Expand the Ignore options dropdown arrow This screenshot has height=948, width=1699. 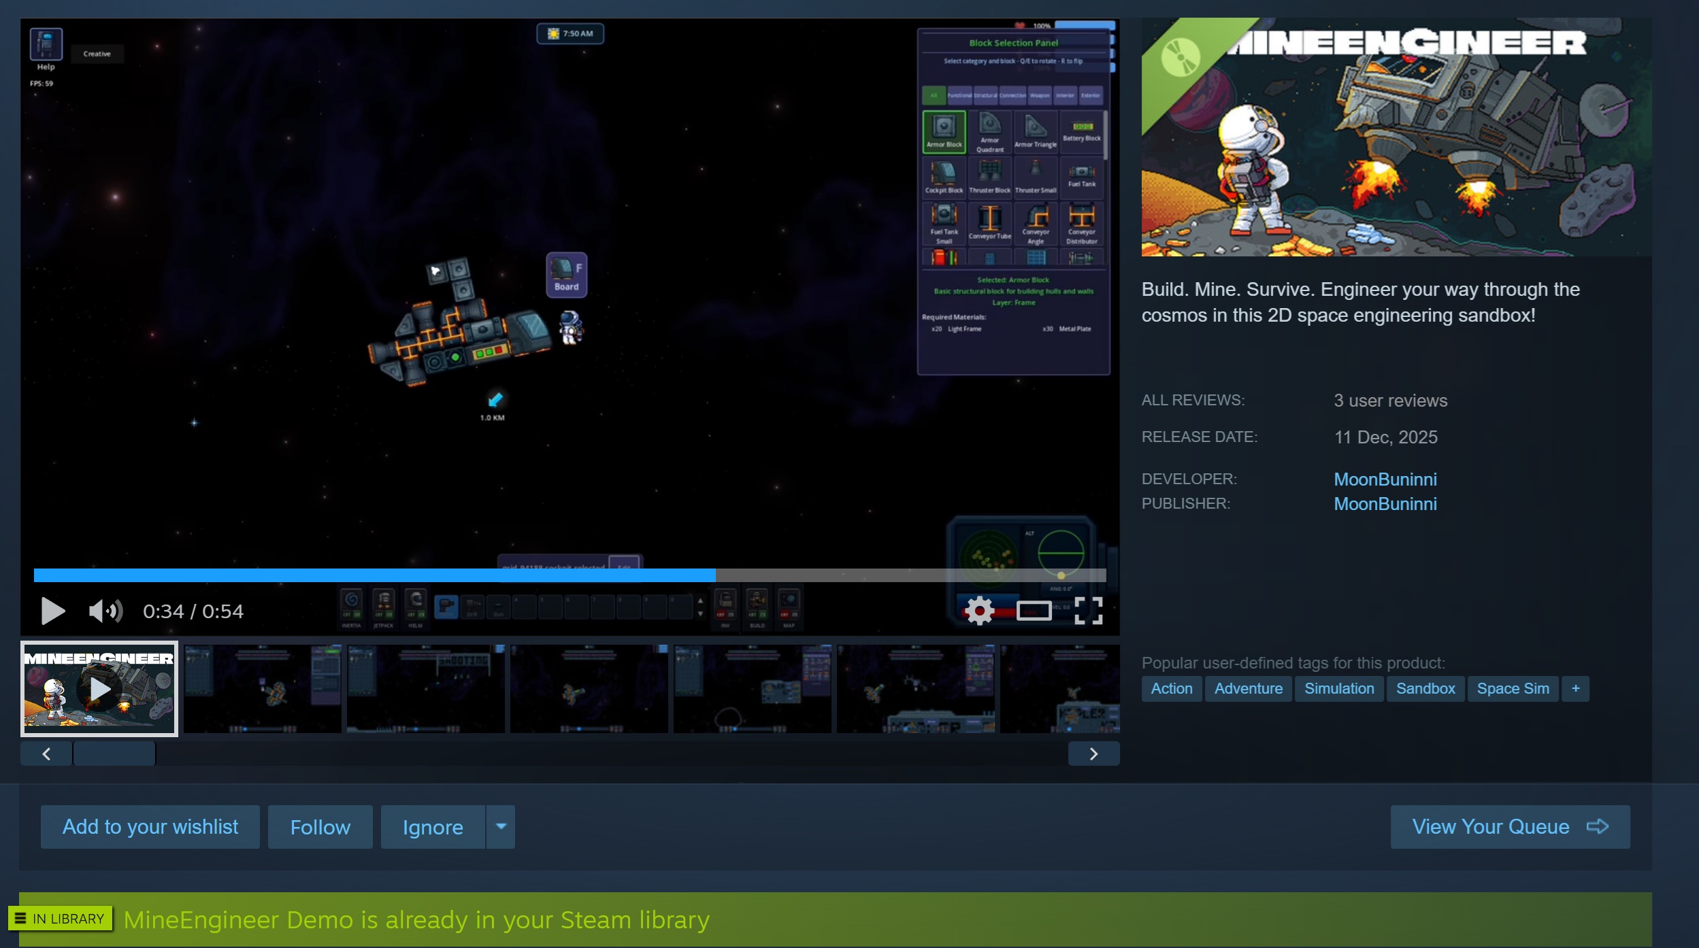[501, 827]
